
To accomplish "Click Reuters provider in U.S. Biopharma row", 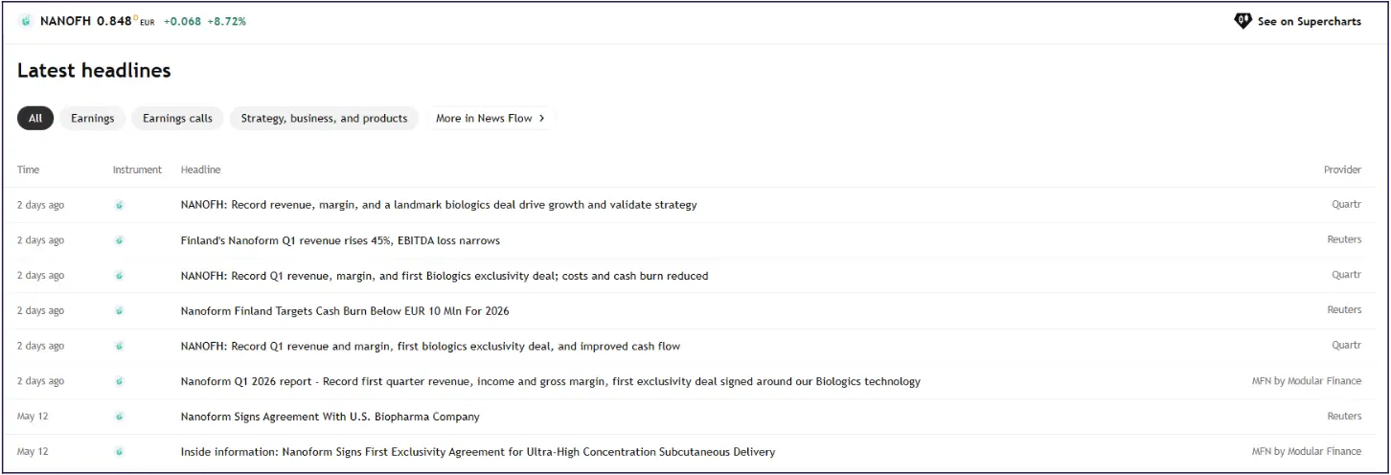I will (x=1344, y=417).
